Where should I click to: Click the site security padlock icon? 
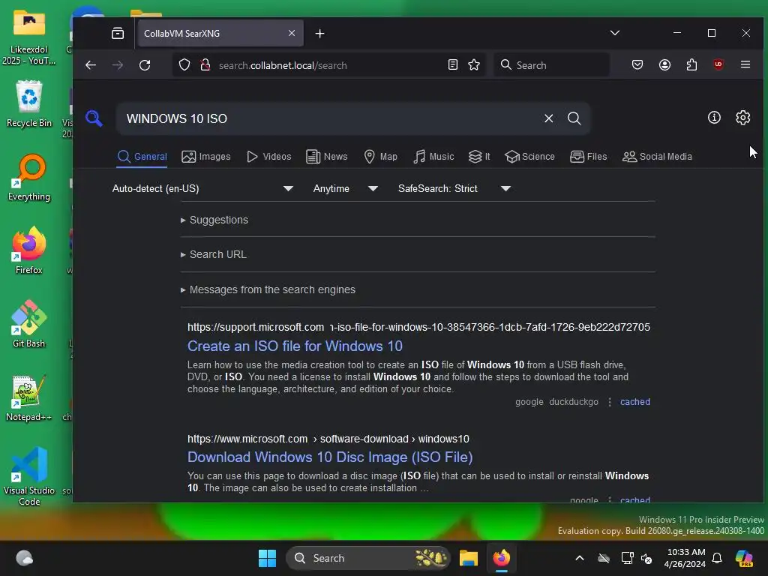pos(205,65)
